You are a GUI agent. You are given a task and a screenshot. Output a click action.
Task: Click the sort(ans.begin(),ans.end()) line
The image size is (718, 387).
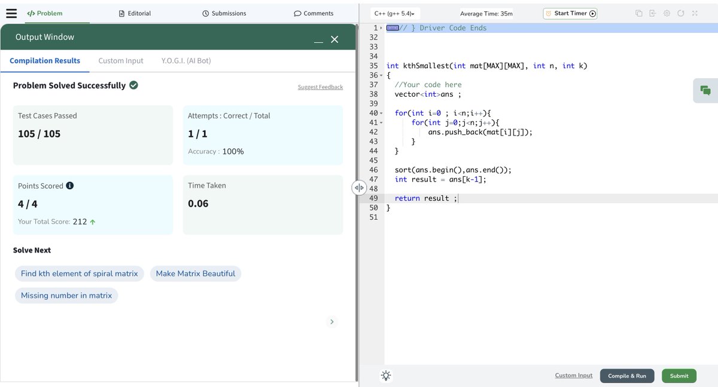coord(453,170)
